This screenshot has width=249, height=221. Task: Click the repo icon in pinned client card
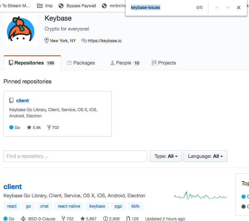coord(11,101)
